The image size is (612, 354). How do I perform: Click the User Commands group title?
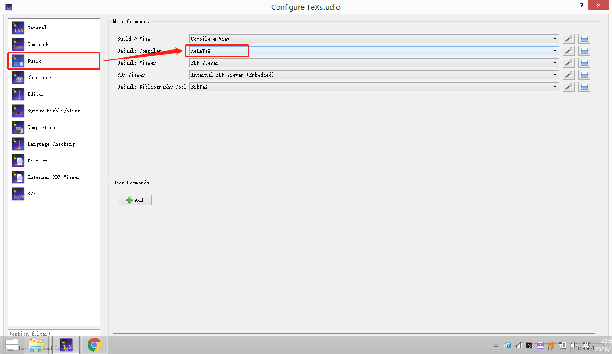131,183
